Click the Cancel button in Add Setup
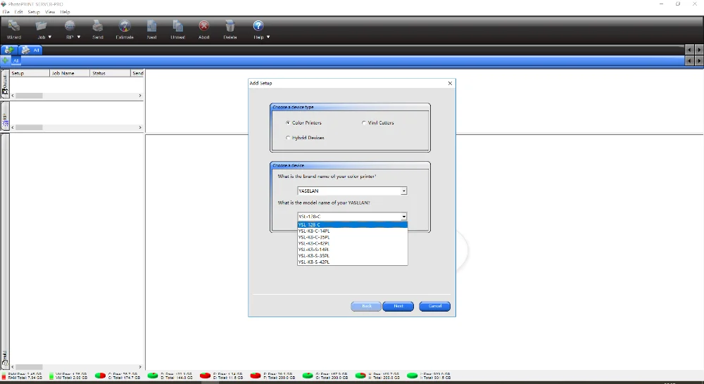Image resolution: width=704 pixels, height=384 pixels. tap(434, 306)
